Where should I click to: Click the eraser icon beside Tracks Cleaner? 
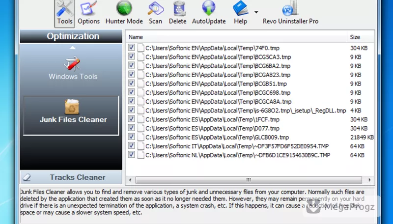tap(27, 177)
